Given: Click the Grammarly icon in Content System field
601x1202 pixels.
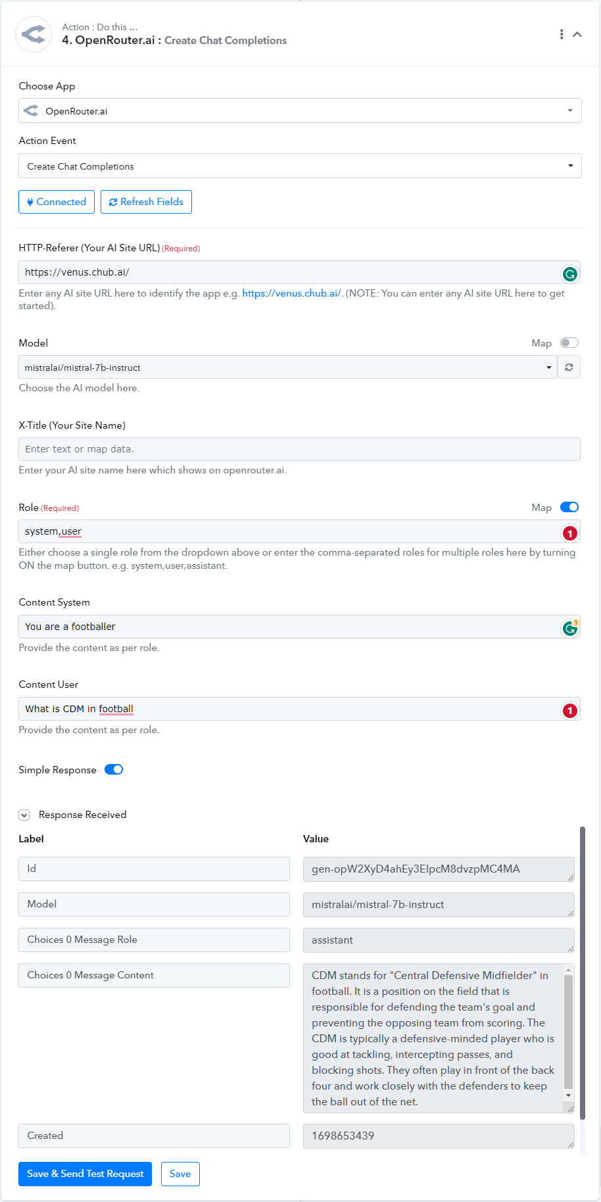Looking at the screenshot, I should coord(570,629).
